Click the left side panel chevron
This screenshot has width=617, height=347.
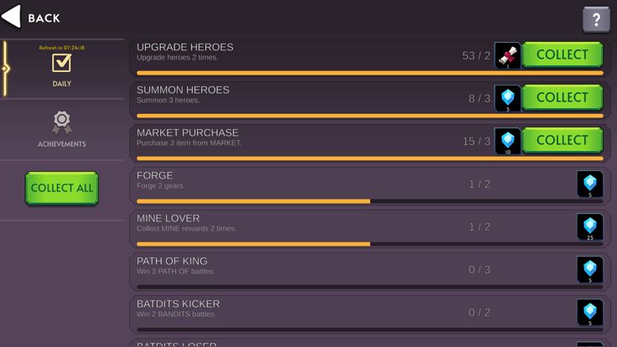point(5,69)
